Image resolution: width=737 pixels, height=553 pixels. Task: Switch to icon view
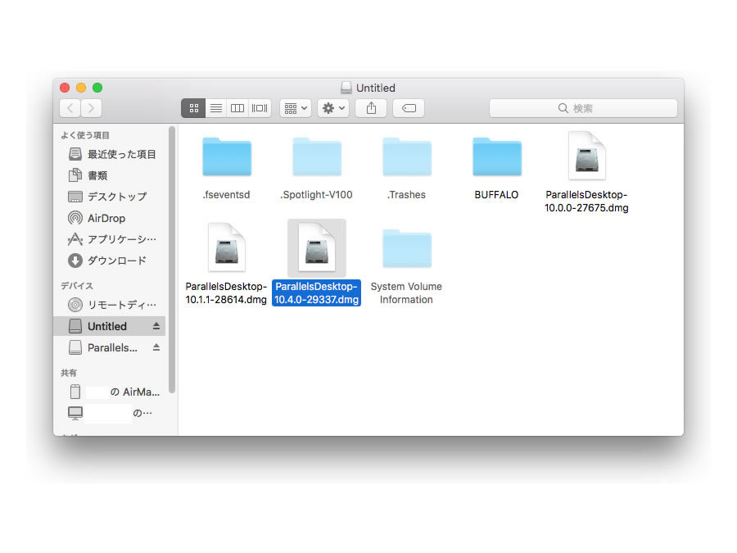(x=193, y=108)
